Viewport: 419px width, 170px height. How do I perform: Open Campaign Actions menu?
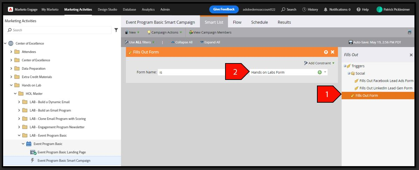[164, 32]
